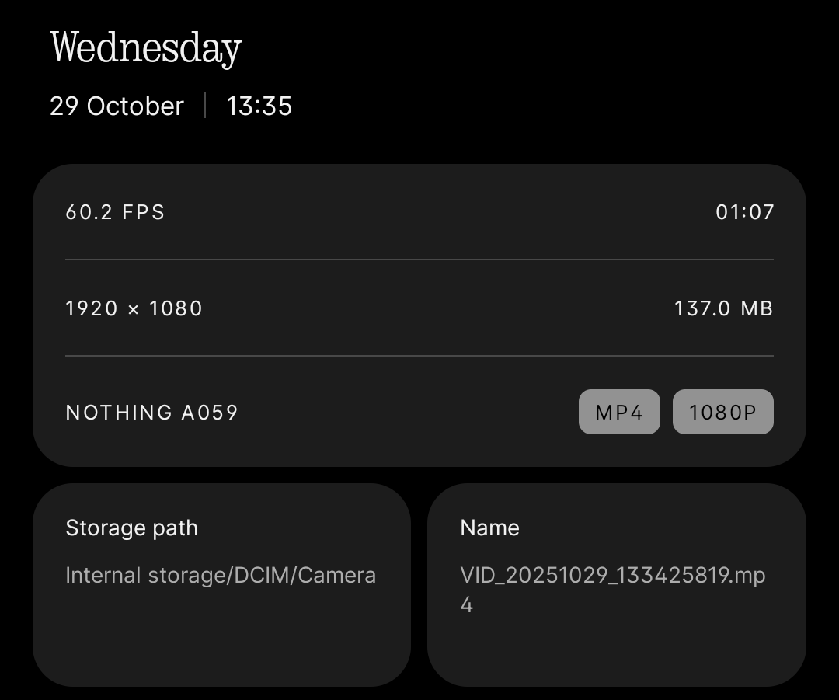Open the Internal storage/DCIM/Camera path
The height and width of the screenshot is (700, 839).
pos(221,576)
